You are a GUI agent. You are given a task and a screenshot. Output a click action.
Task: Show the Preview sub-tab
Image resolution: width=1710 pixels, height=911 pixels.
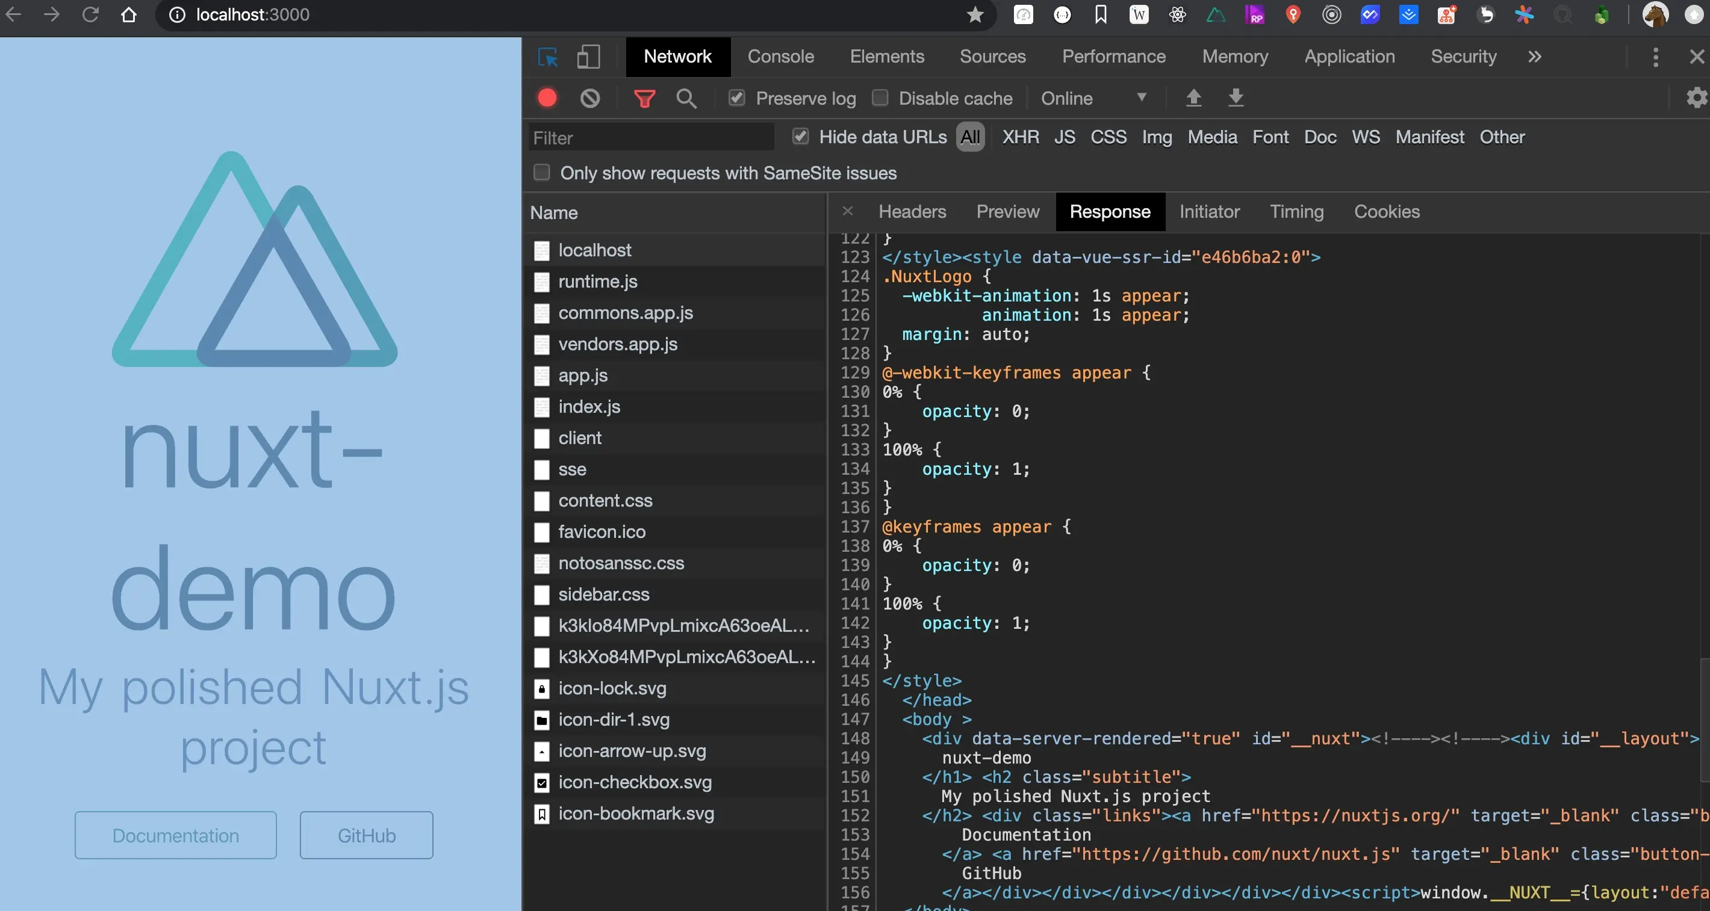(1008, 212)
